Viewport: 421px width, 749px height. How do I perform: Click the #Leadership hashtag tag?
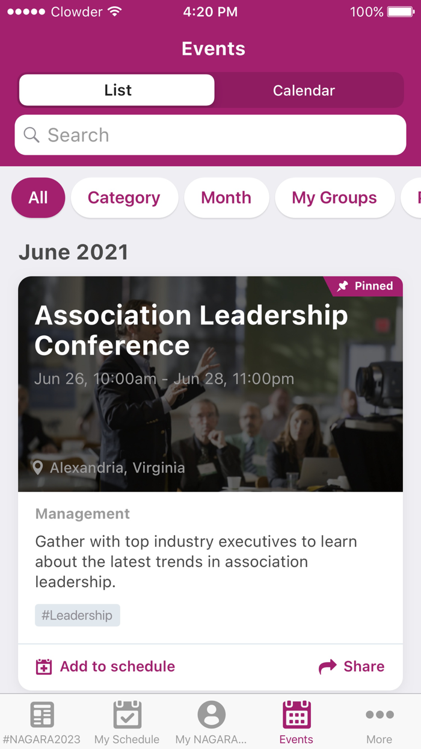coord(77,615)
